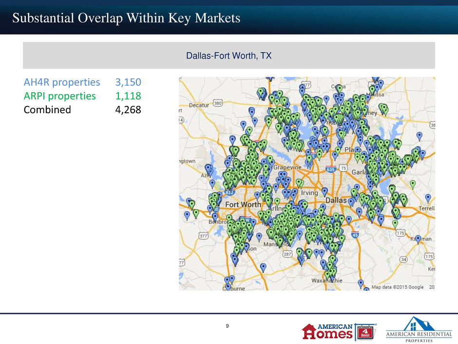Click the Interstate 635 highway shield
This screenshot has width=458, height=344.
(330, 169)
